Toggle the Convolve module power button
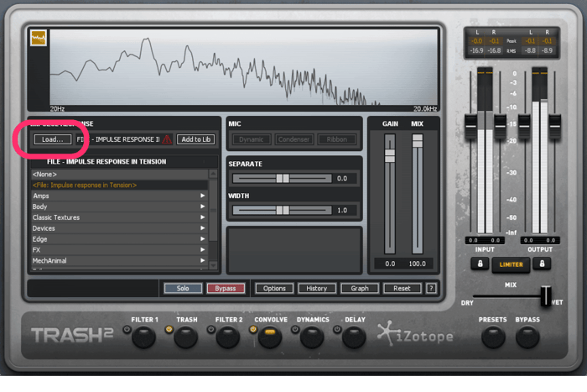587x392 pixels. [x=253, y=329]
